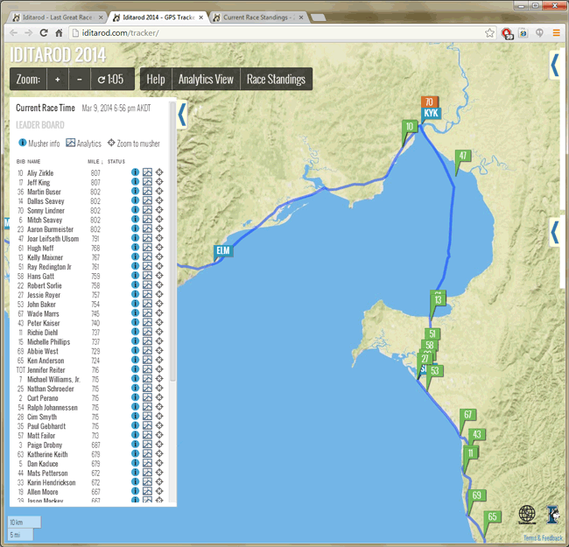Click the green bib 13 map marker
This screenshot has height=547, width=569.
(x=438, y=300)
